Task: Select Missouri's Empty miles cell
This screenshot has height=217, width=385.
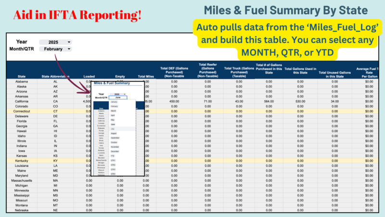Action: tap(120, 200)
